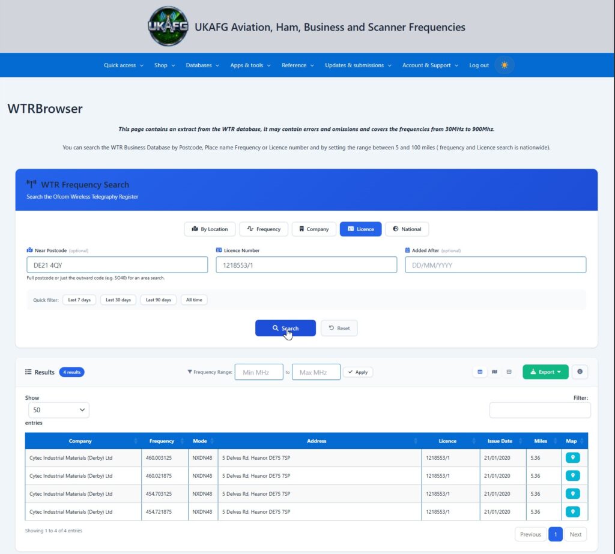615x554 pixels.
Task: Switch to the National search tab
Action: [407, 229]
